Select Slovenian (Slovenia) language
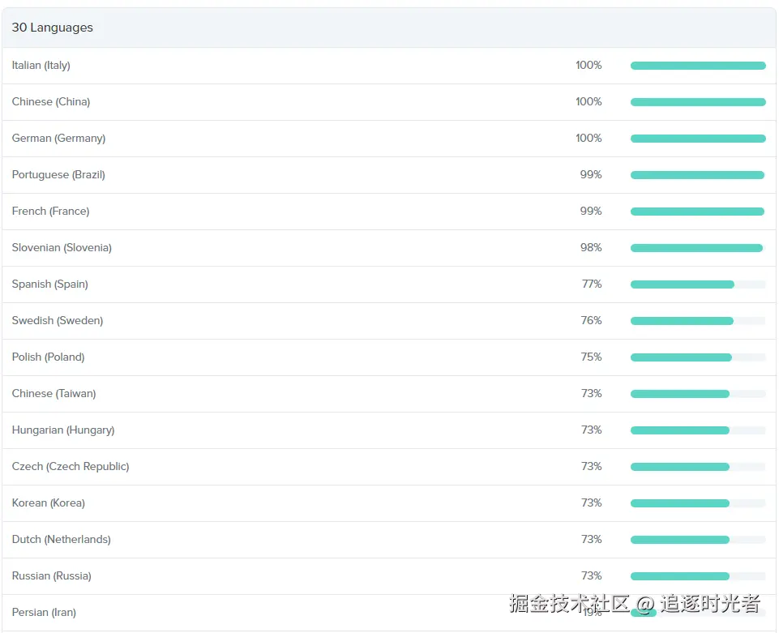Image resolution: width=779 pixels, height=633 pixels. click(62, 248)
